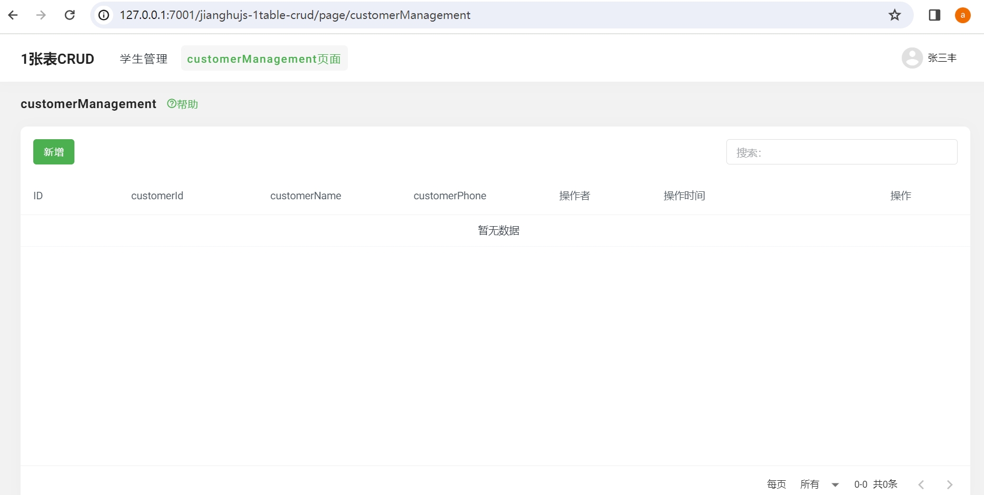Image resolution: width=984 pixels, height=495 pixels.
Task: Click the 新增 add button
Action: 53,152
